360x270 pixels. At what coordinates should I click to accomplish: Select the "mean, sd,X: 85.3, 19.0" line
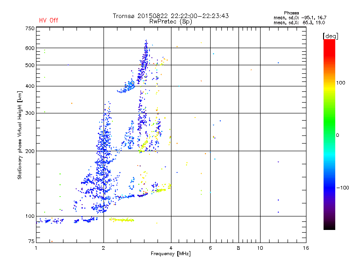(299, 23)
